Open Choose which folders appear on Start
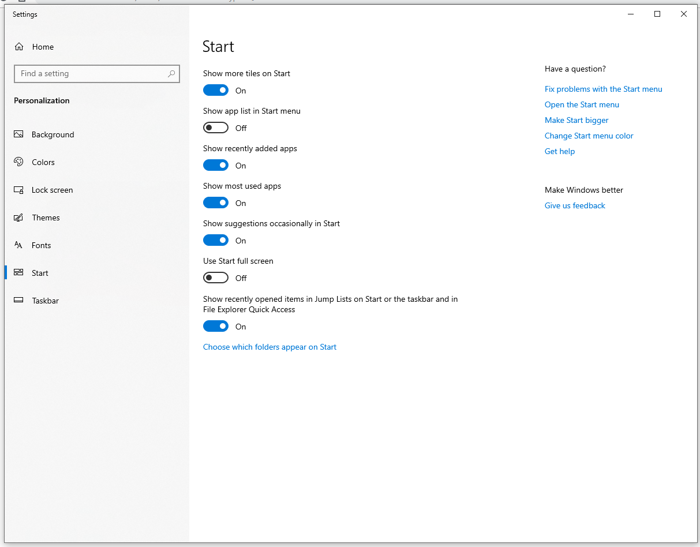This screenshot has height=547, width=700. [269, 347]
